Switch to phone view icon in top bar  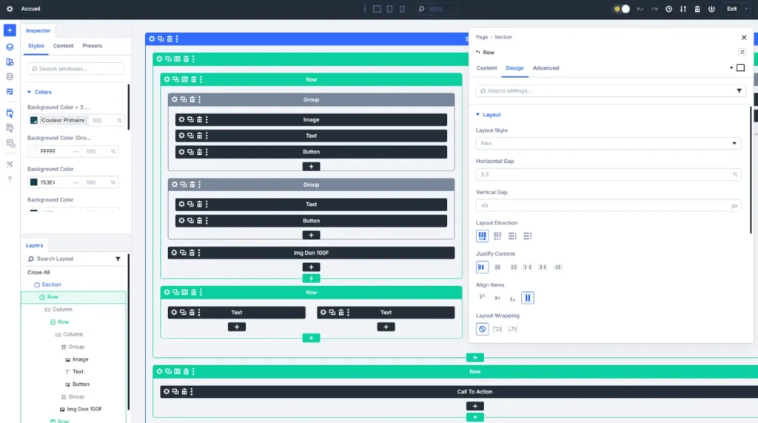402,9
